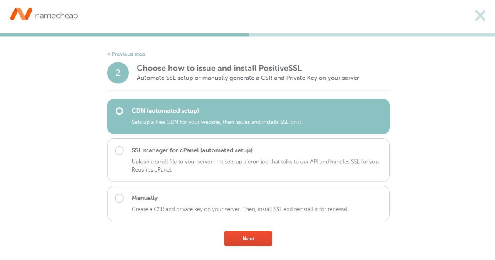Click the CDN option description text
The width and height of the screenshot is (495, 260).
click(217, 122)
